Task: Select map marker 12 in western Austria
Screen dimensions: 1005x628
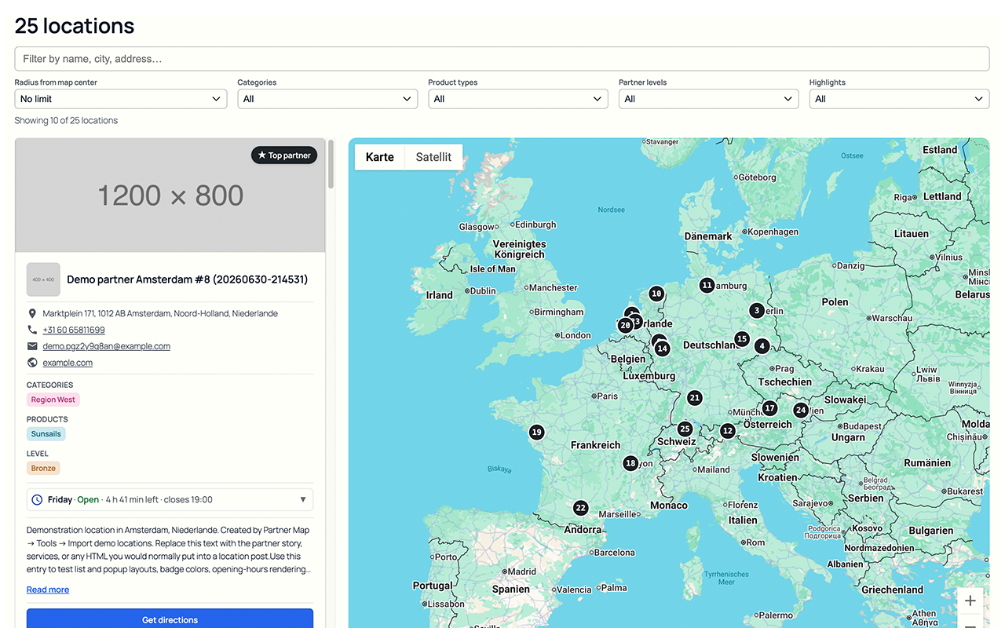Action: 728,430
